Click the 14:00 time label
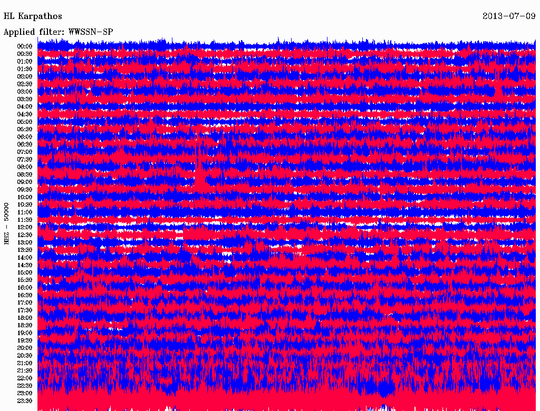Image resolution: width=540 pixels, height=411 pixels. coord(25,258)
